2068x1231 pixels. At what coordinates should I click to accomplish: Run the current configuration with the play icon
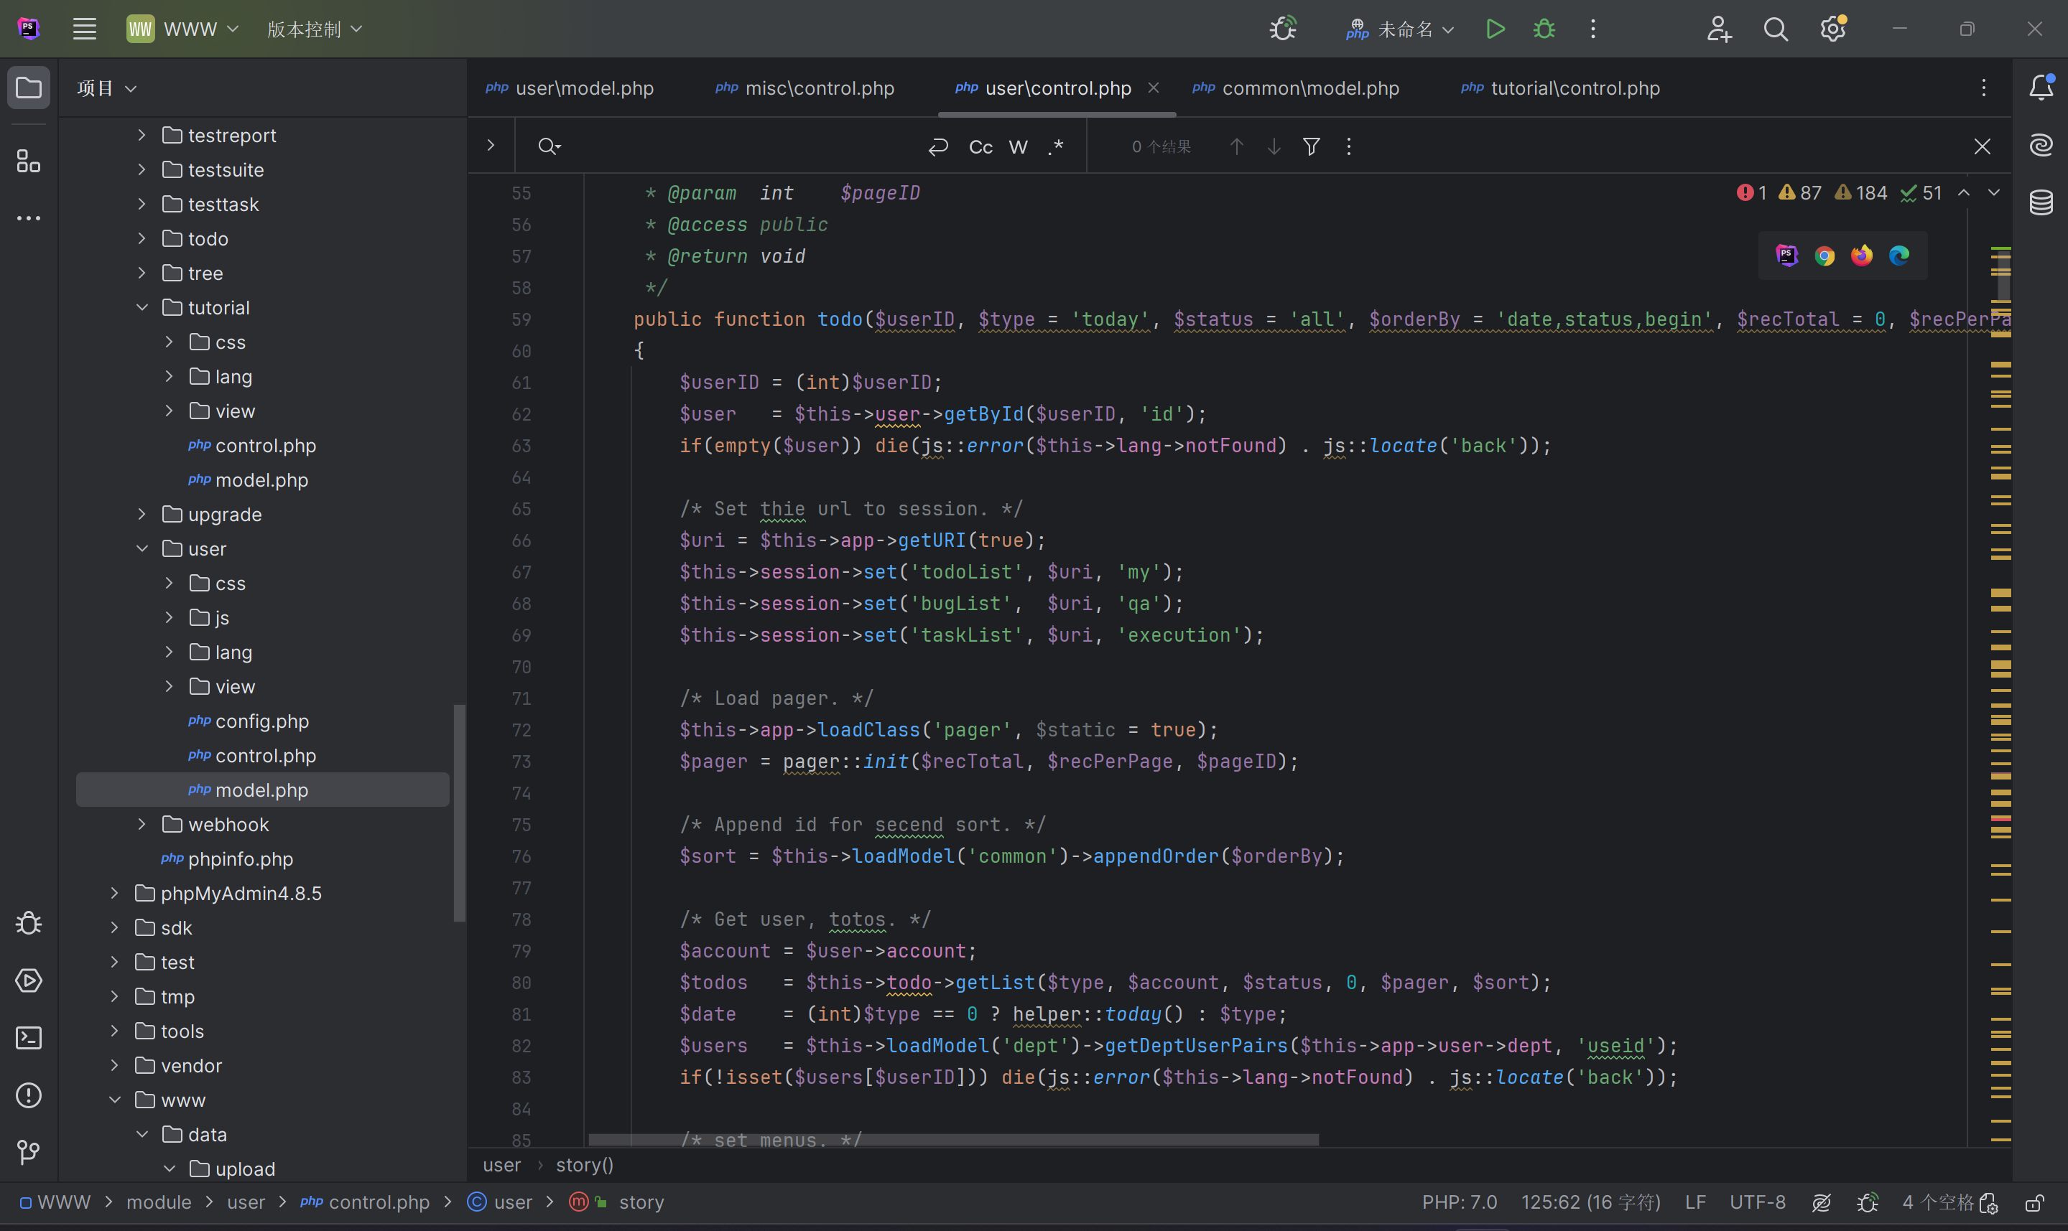tap(1495, 29)
